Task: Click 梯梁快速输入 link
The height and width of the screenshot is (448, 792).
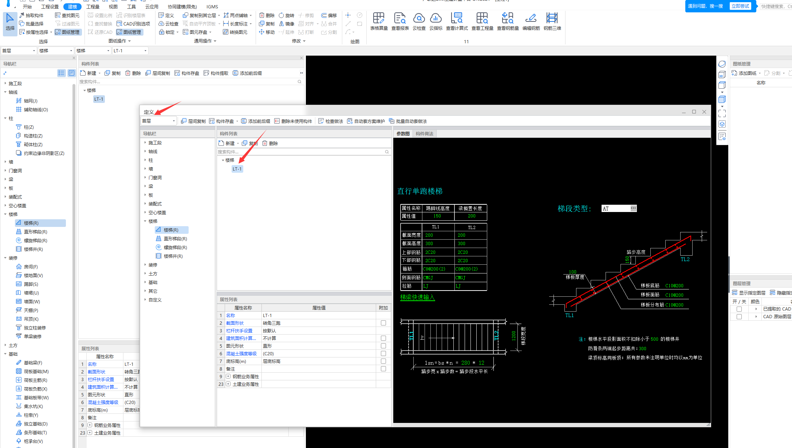Action: pos(417,297)
